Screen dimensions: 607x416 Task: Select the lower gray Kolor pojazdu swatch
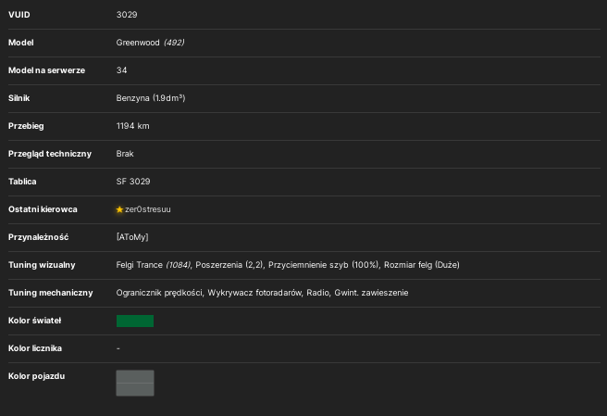[x=135, y=390]
